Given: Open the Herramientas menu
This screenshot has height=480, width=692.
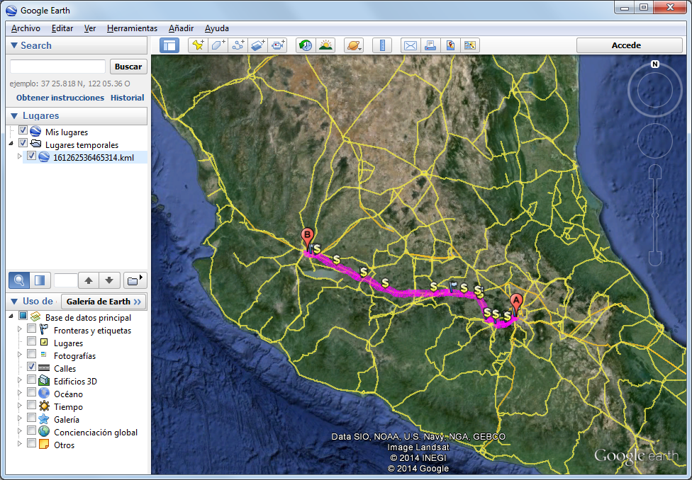Looking at the screenshot, I should 132,28.
